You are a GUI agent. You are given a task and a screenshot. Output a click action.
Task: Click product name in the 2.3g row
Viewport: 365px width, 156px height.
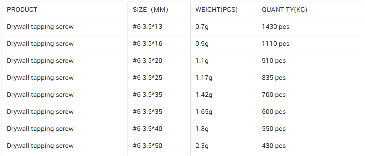point(40,146)
